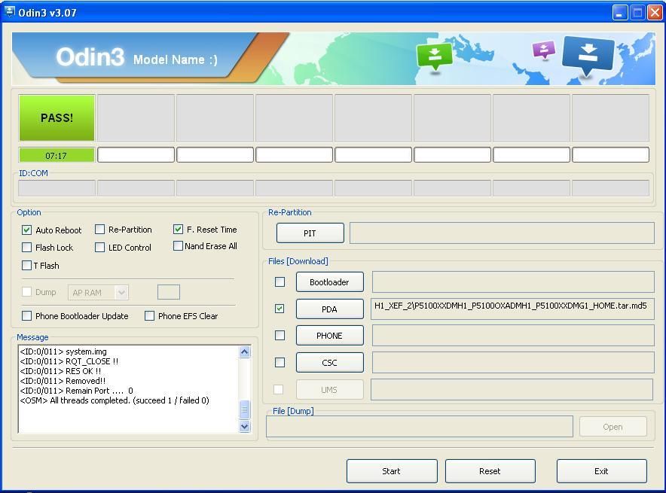Click the green download icon in banner
This screenshot has height=493, width=666.
coord(435,56)
